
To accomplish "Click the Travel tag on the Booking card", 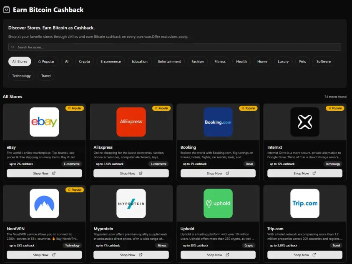I will click(x=249, y=164).
